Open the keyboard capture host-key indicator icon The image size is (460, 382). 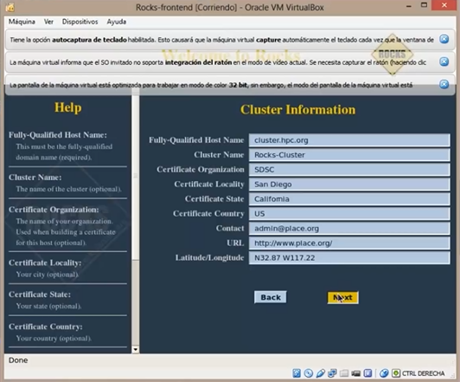(396, 373)
